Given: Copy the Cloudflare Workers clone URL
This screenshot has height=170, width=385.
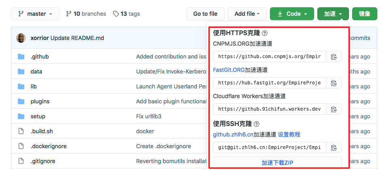Looking at the screenshot, I should coord(334,109).
